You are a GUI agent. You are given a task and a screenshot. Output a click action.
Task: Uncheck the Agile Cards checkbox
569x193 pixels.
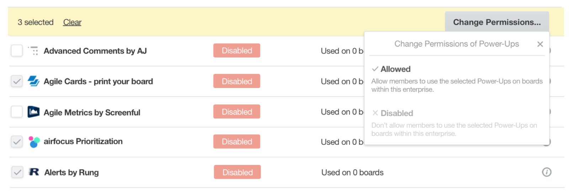coord(17,81)
